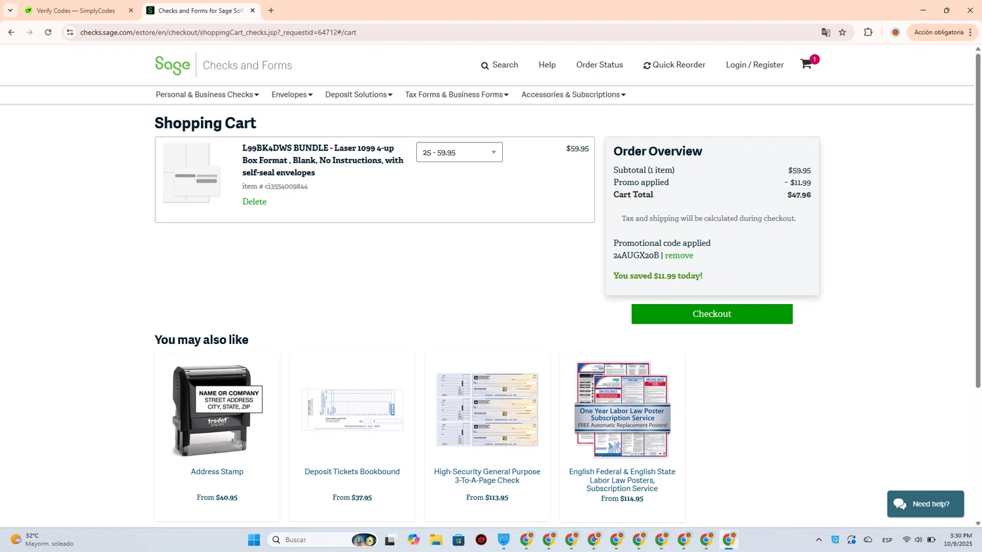Open the browser extensions puzzle icon
The height and width of the screenshot is (552, 982).
[x=868, y=32]
